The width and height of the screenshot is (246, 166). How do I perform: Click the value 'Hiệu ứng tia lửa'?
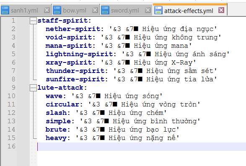point(180,79)
